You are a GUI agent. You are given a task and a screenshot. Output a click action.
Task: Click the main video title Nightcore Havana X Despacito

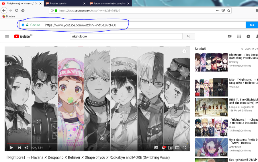point(88,157)
